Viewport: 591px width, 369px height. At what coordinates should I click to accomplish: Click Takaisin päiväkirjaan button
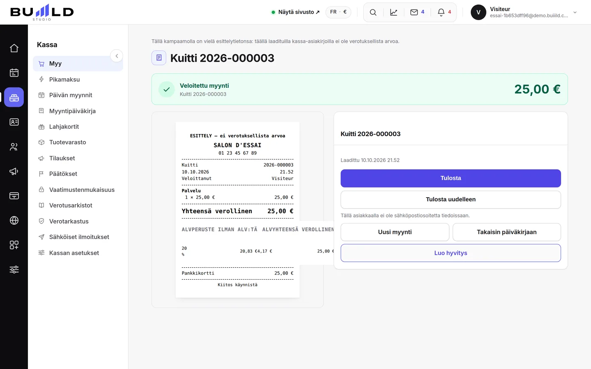click(x=507, y=232)
